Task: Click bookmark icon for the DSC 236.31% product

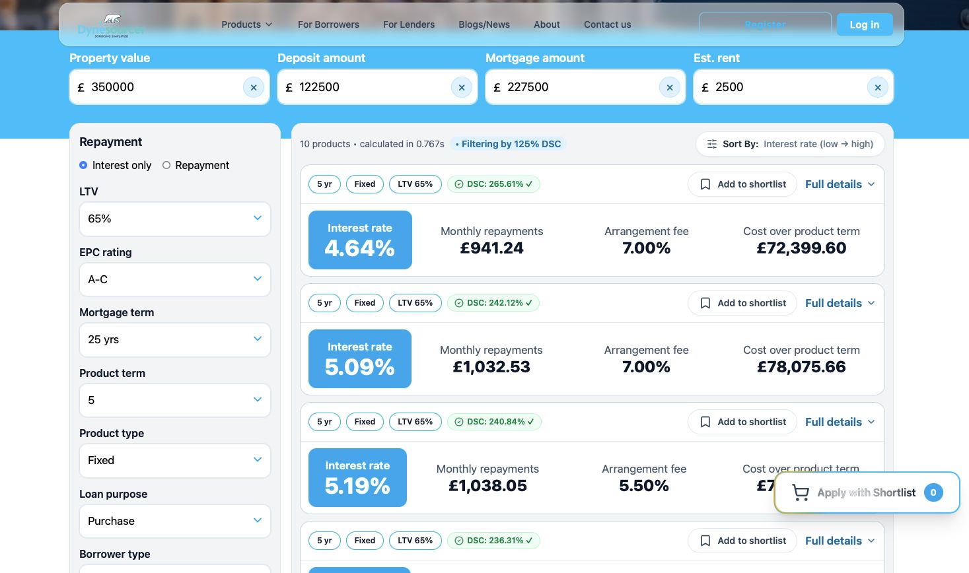Action: click(x=705, y=541)
